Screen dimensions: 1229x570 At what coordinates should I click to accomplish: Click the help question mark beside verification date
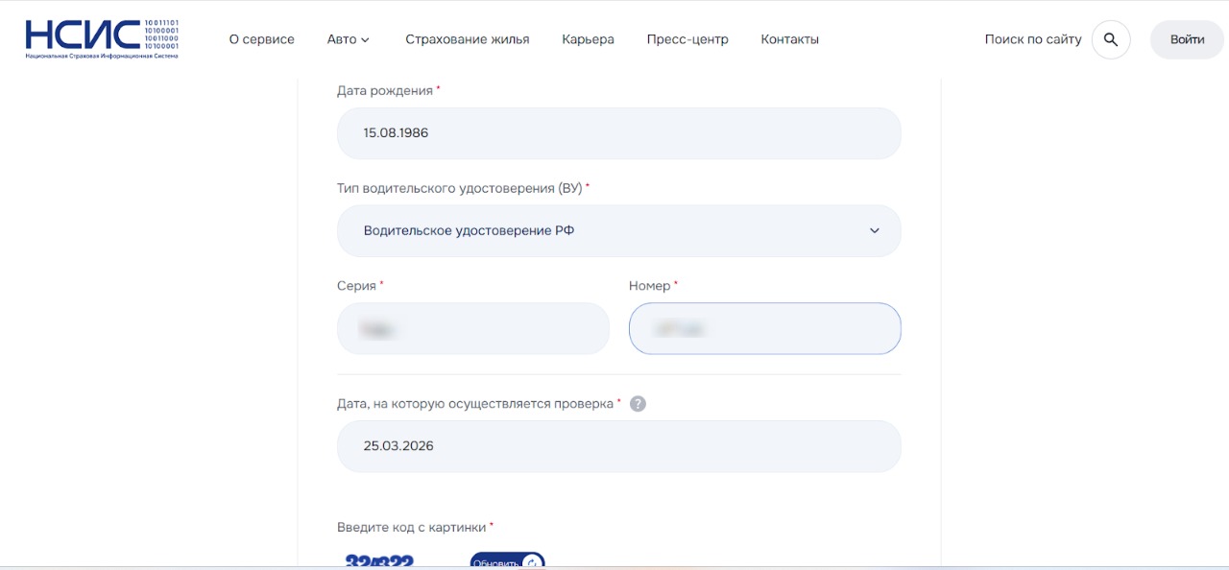[x=637, y=403]
